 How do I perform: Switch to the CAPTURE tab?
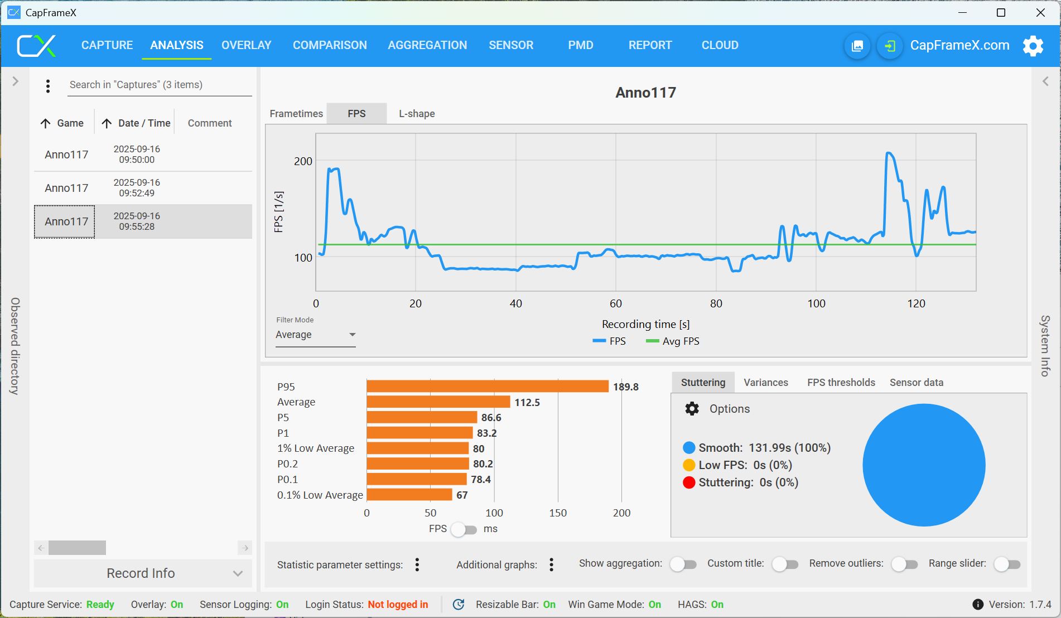[107, 45]
